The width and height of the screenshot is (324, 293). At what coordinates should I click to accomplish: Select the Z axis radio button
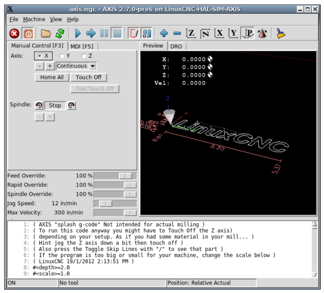[x=84, y=56]
